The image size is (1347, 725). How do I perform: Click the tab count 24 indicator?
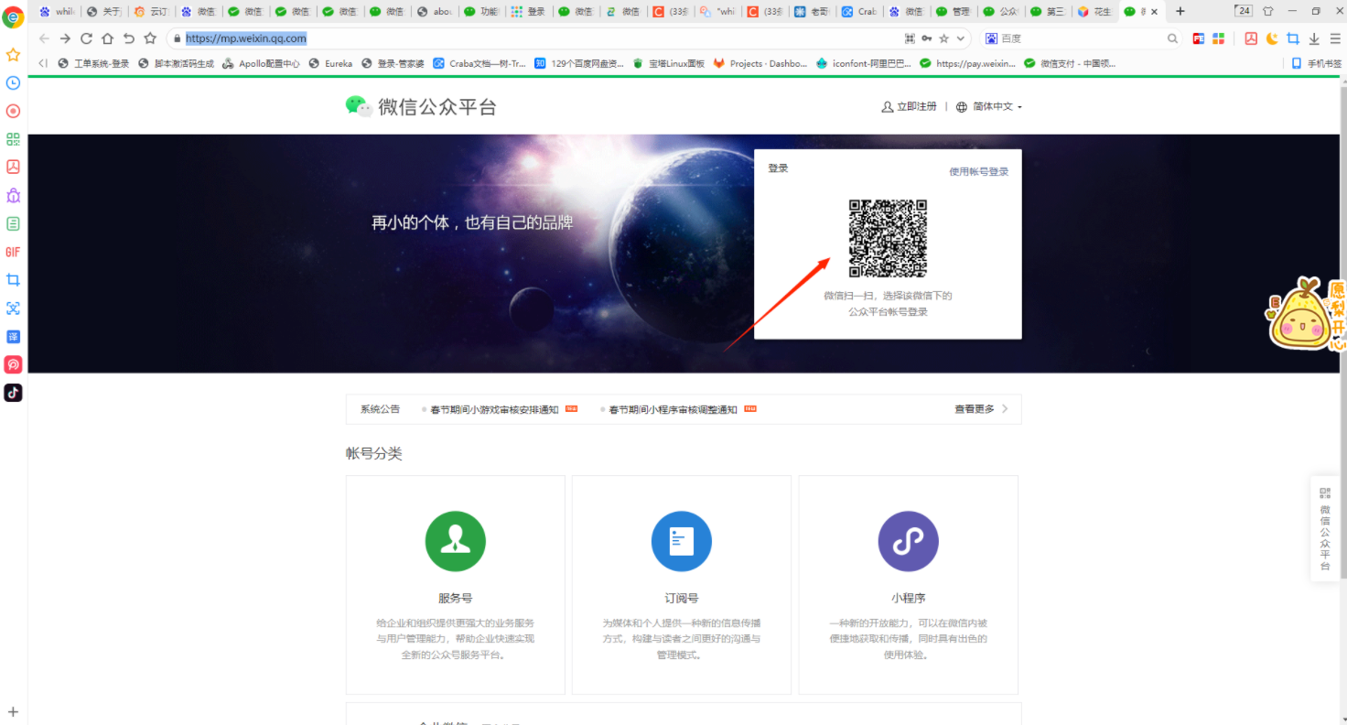1243,11
